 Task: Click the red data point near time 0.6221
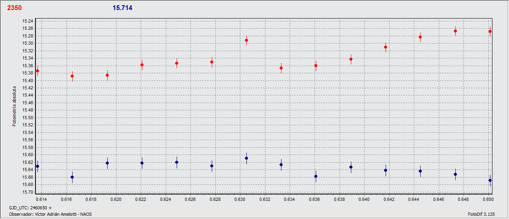click(x=142, y=65)
